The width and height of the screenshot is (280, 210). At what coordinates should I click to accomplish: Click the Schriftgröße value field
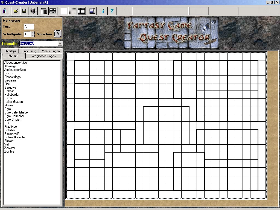(27, 34)
